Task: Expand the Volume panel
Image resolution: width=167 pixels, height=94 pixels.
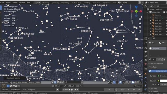Action: 153,89
